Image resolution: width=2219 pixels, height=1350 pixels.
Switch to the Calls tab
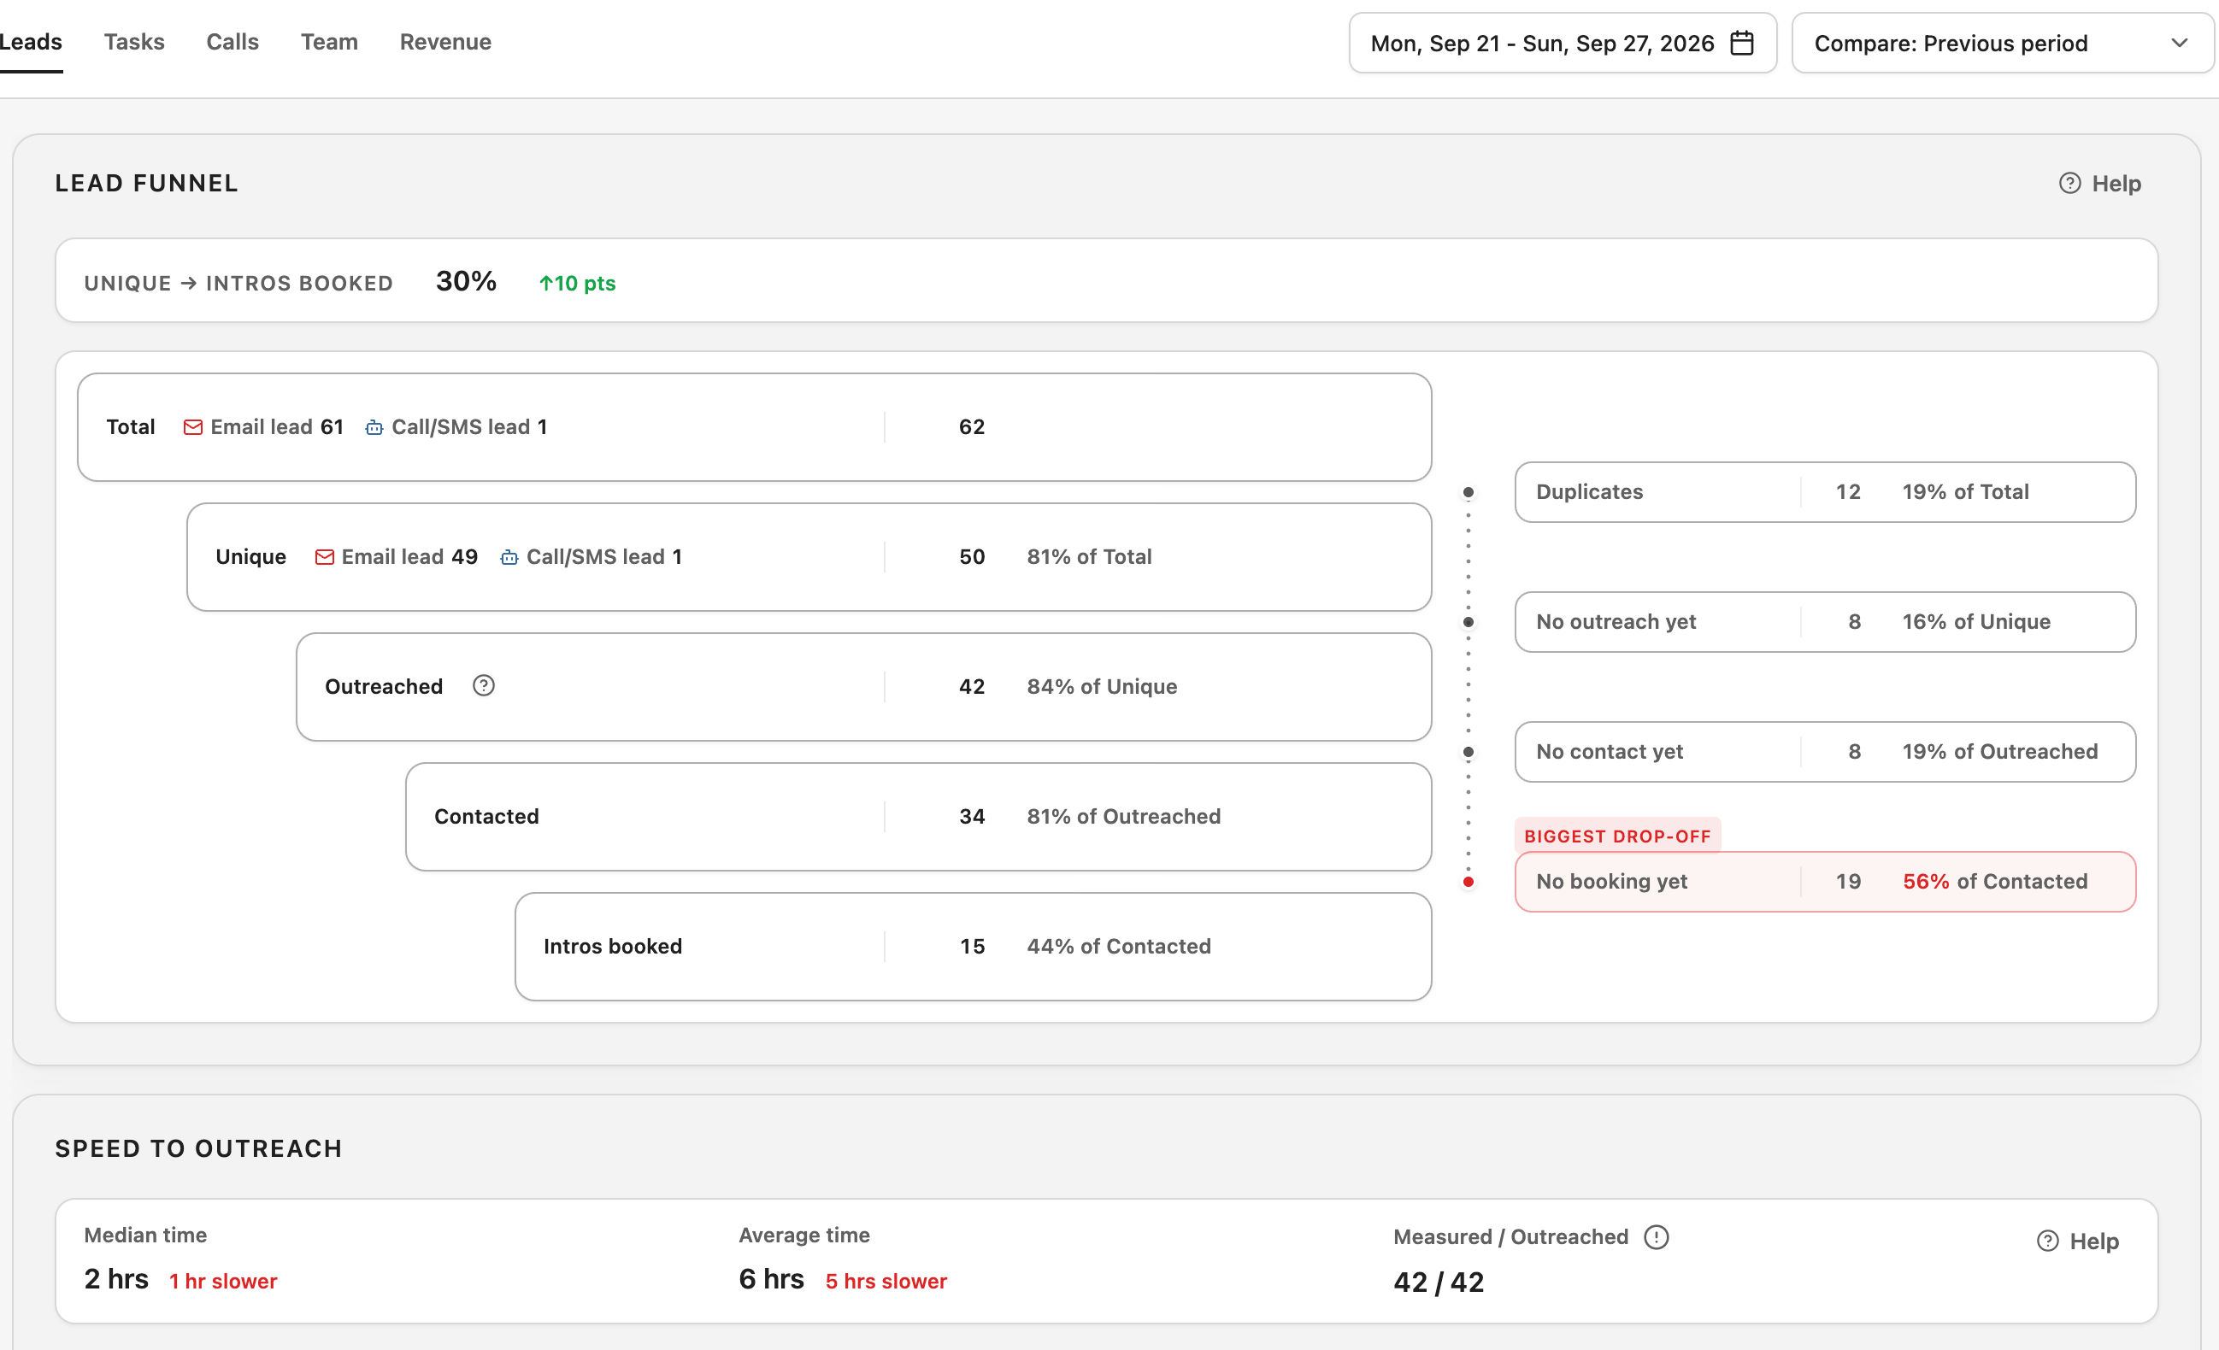[232, 41]
